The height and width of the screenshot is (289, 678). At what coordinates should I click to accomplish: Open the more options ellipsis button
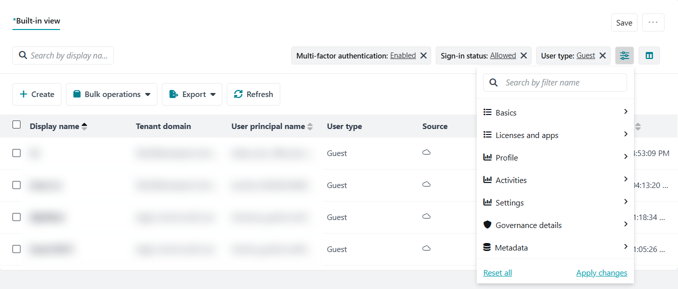[653, 22]
